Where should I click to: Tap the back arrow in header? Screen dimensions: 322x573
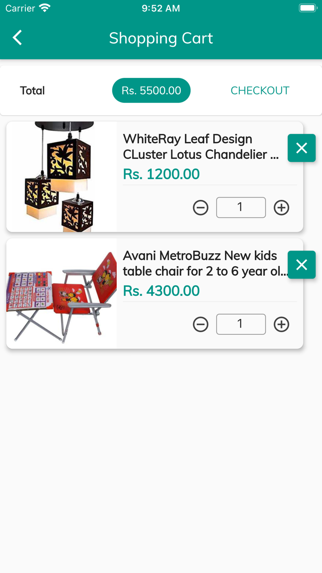point(17,38)
